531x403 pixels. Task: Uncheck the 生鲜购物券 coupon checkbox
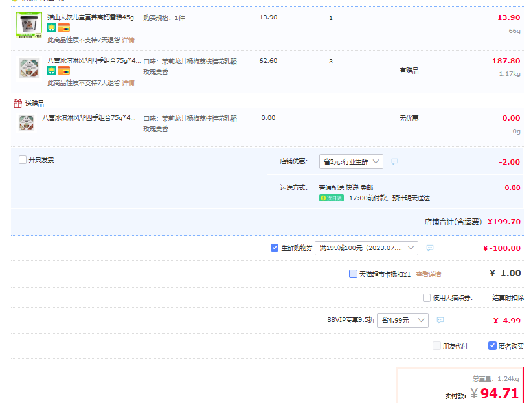(275, 248)
